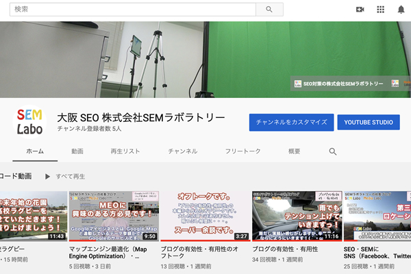The width and height of the screenshot is (411, 274).
Task: Open the 11:16 car video thumbnail
Action: click(297, 216)
